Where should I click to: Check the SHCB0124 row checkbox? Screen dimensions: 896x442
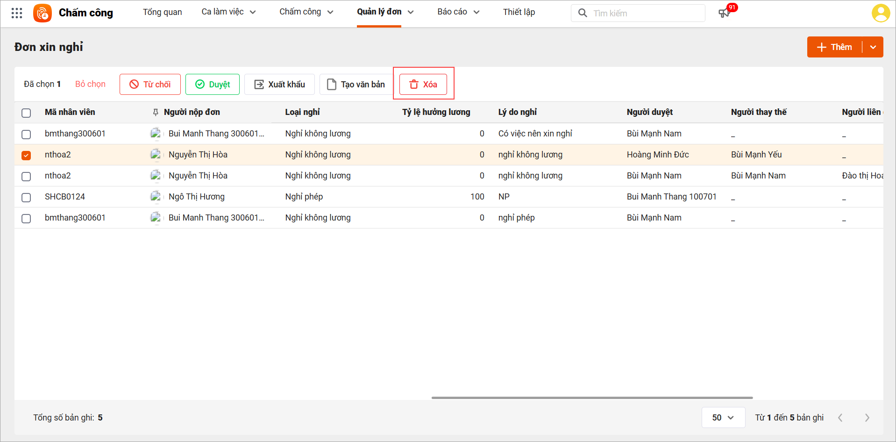pos(26,197)
